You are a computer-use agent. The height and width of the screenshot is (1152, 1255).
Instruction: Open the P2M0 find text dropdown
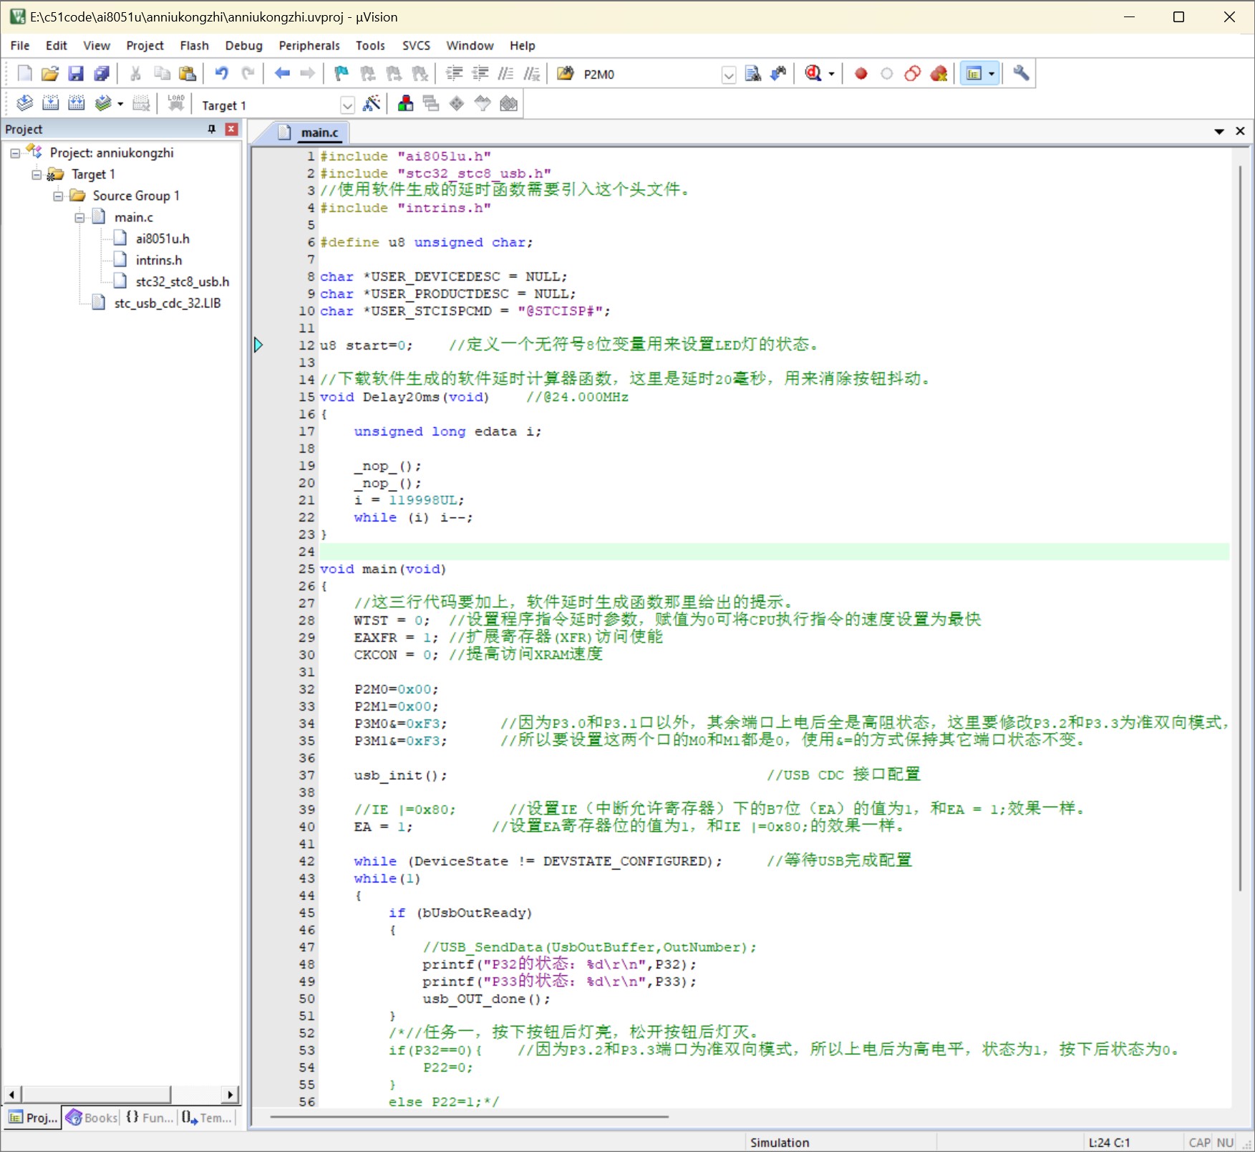click(729, 76)
